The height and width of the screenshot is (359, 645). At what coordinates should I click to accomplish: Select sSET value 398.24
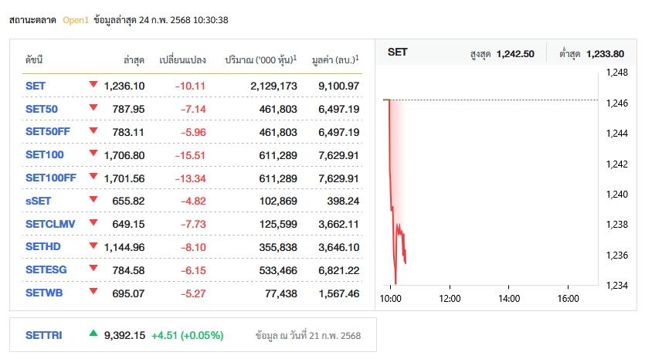tap(343, 201)
